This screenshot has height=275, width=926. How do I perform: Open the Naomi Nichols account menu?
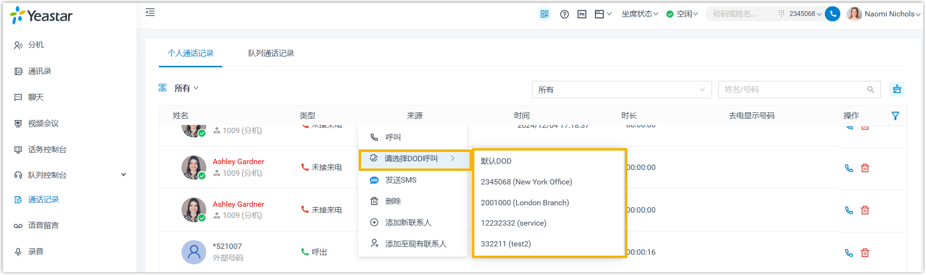pos(883,14)
